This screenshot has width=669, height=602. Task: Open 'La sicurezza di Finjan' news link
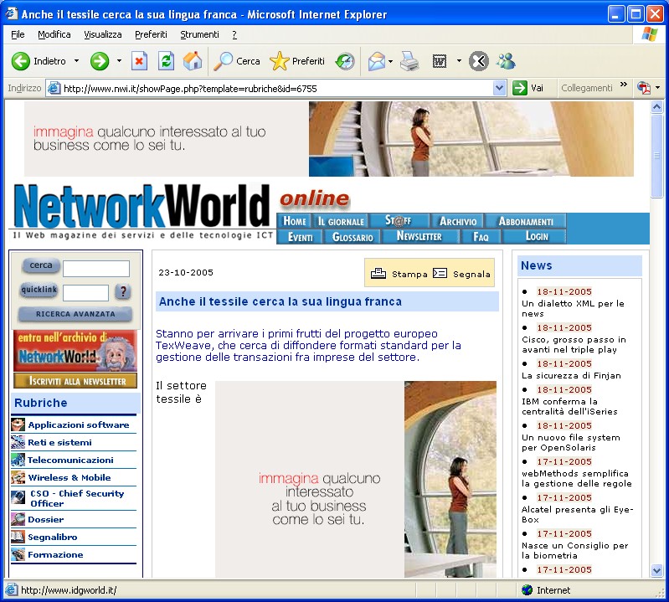click(571, 376)
